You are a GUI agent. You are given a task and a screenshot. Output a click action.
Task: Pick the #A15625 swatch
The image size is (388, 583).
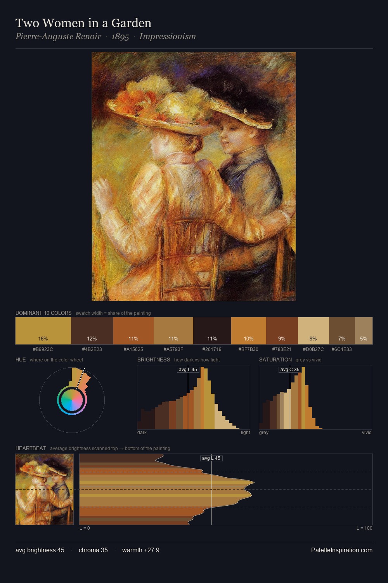click(x=133, y=331)
